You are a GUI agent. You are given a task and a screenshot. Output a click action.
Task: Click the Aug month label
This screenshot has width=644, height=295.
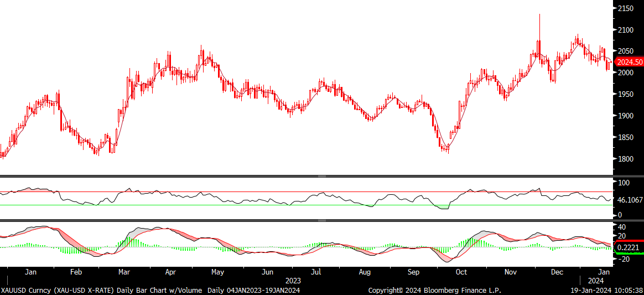point(364,272)
